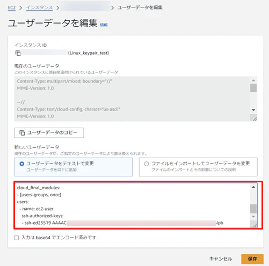Viewport: 269px width, 266px height.
Task: Click scroll-up arrow of current user data box
Action: pyautogui.click(x=253, y=80)
